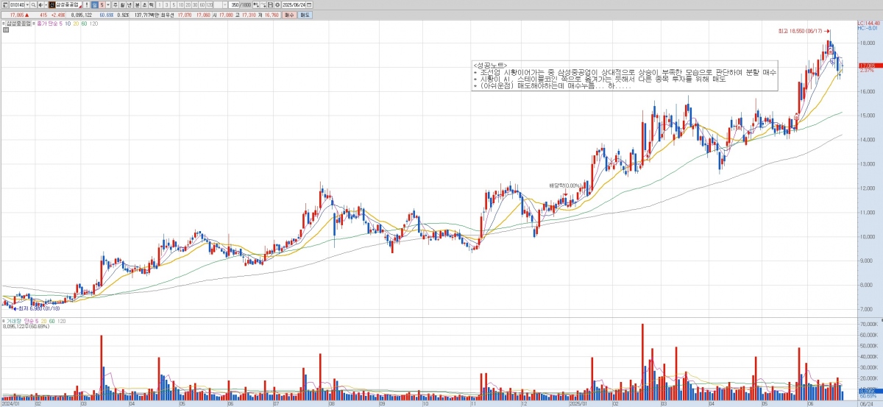The height and width of the screenshot is (407, 883).
Task: Click the speaker sound icon in toolbar
Action: (x=40, y=4)
